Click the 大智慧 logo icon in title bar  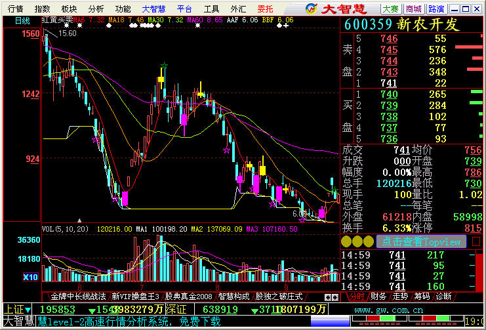tap(311, 9)
